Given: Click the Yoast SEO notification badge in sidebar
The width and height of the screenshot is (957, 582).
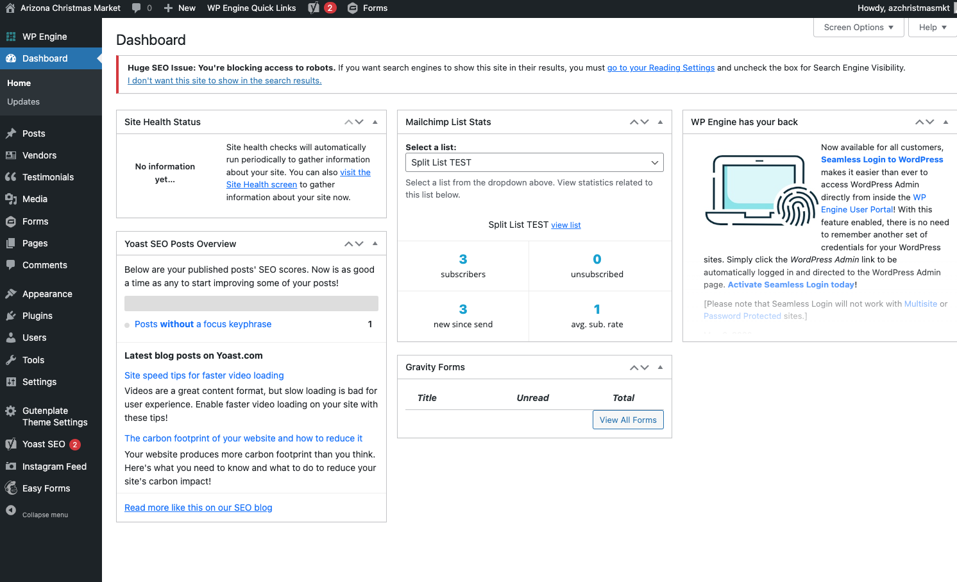Looking at the screenshot, I should pyautogui.click(x=75, y=444).
